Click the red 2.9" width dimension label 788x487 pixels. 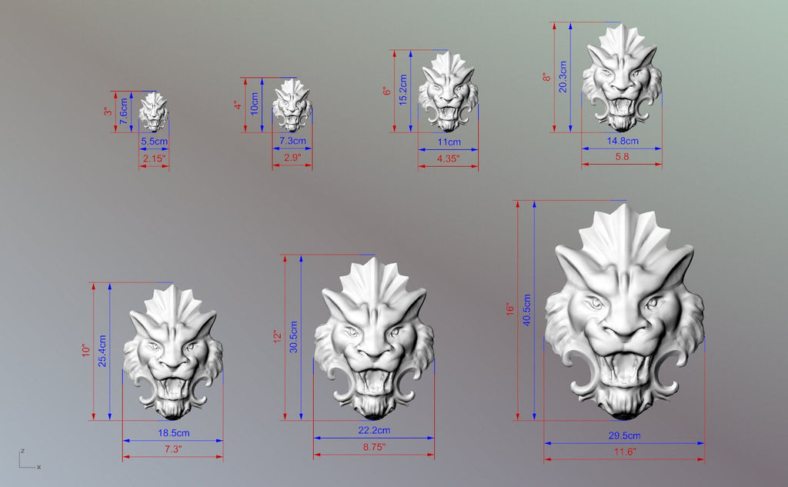point(292,157)
